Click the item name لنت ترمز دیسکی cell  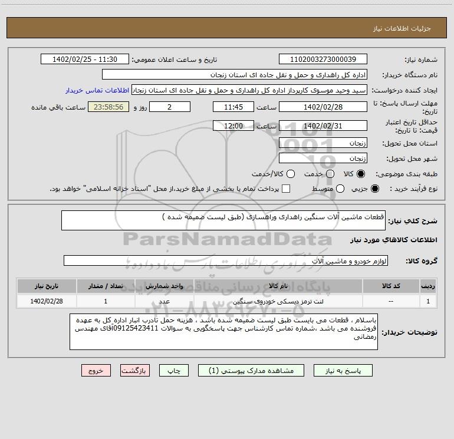[x=278, y=301]
